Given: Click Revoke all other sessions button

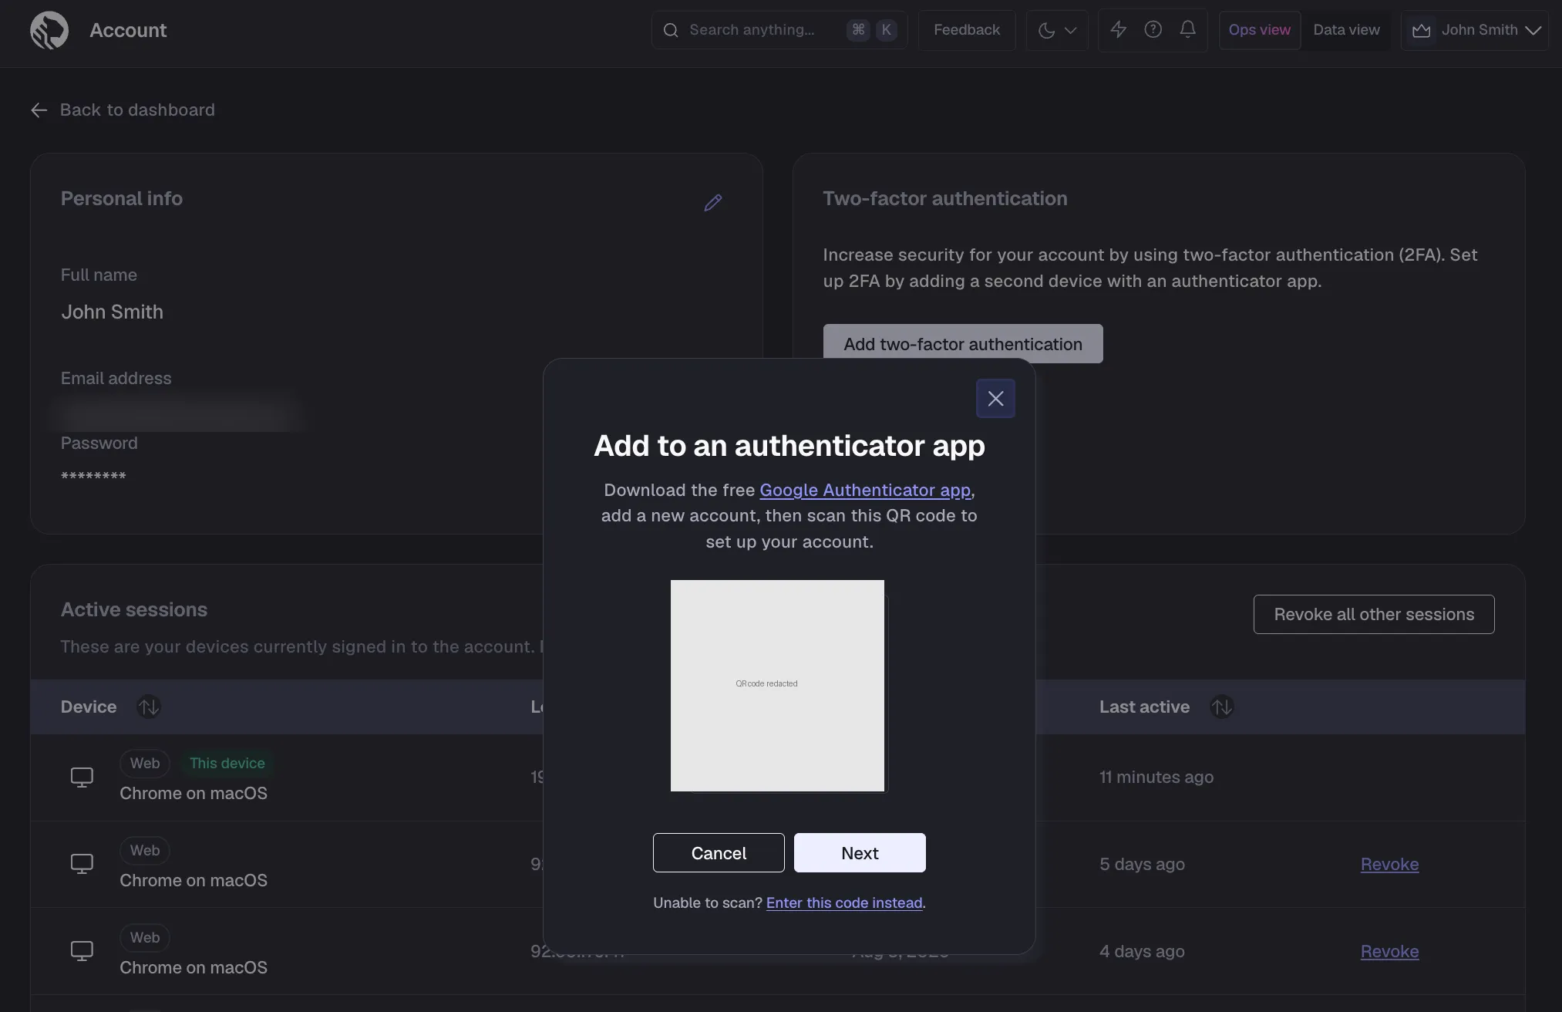Looking at the screenshot, I should click(1374, 615).
